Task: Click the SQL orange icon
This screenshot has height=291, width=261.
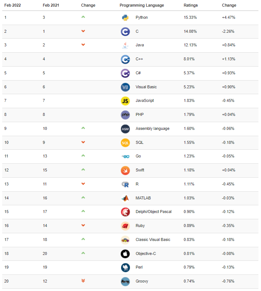Action: pyautogui.click(x=125, y=142)
